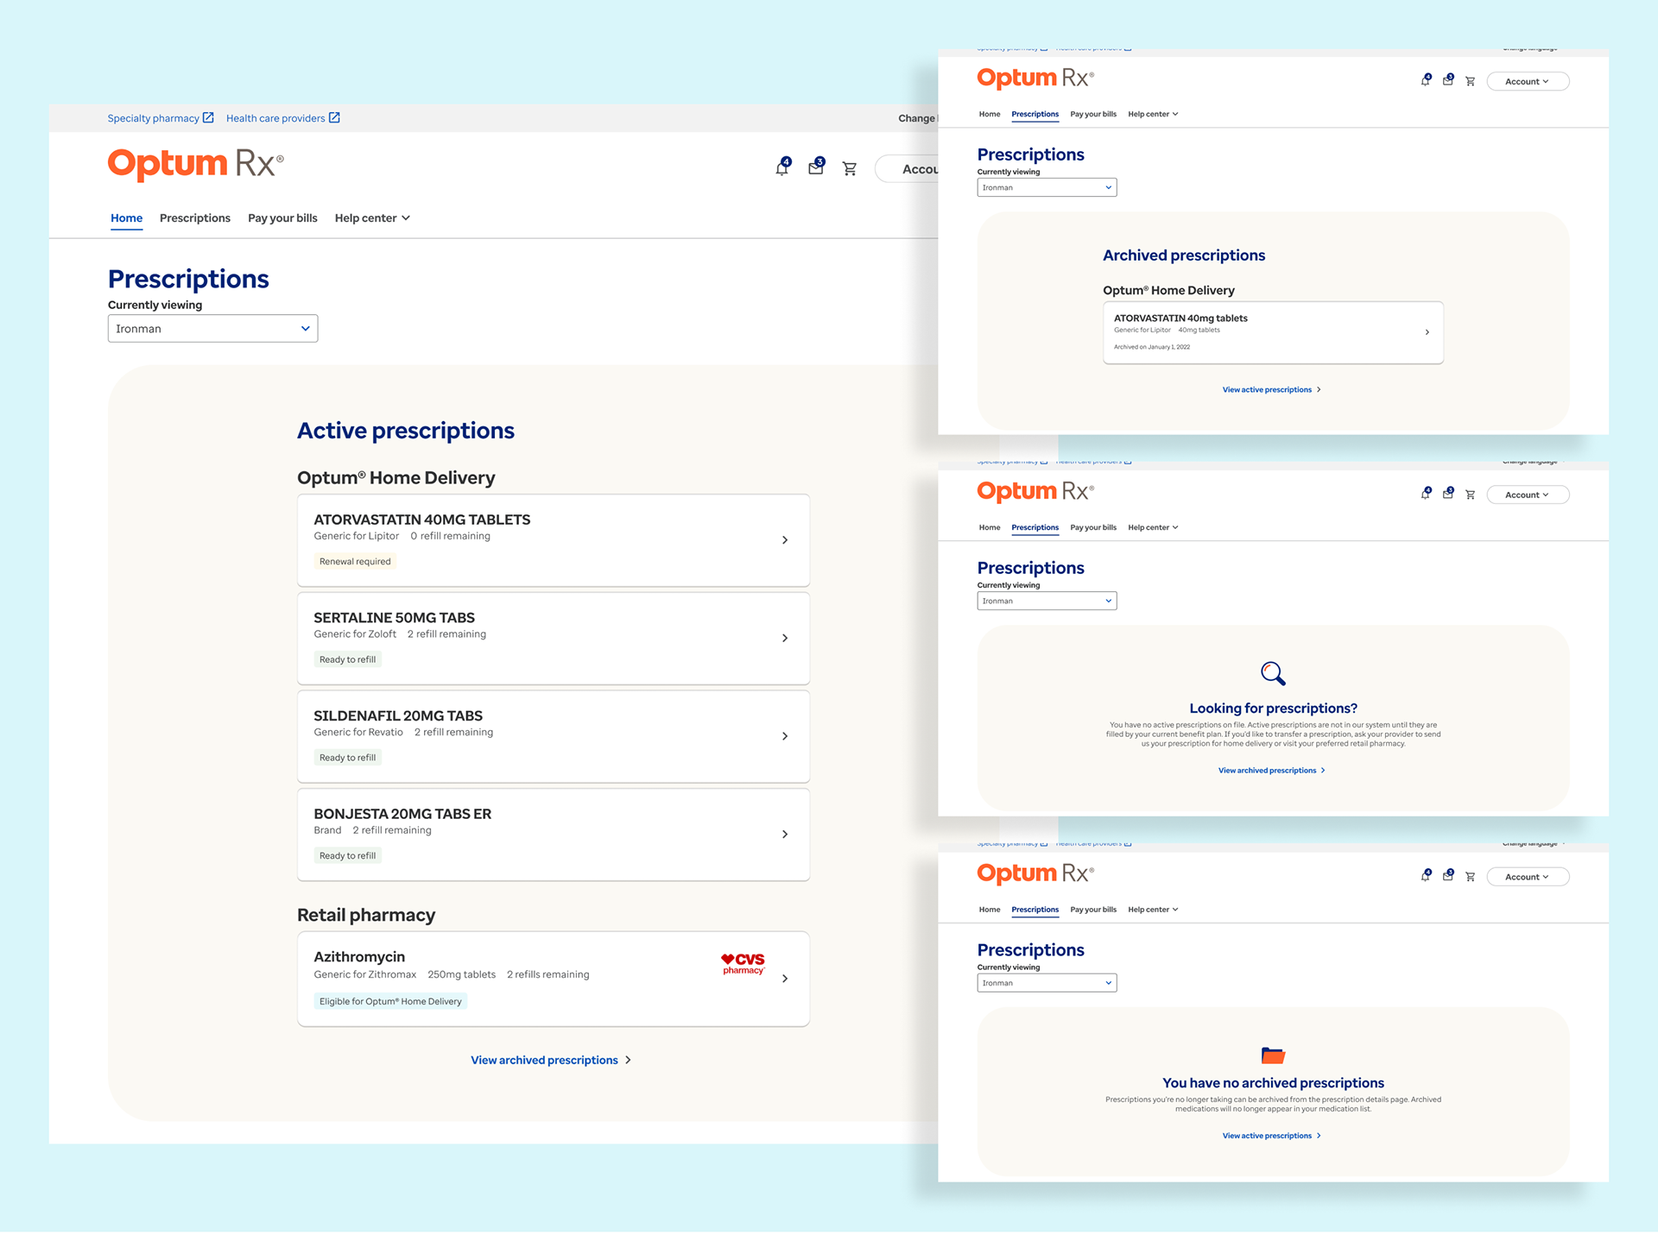Viewport: 1658px width, 1241px height.
Task: Open Ironman dropdown in no archived prescriptions window
Action: [1047, 983]
